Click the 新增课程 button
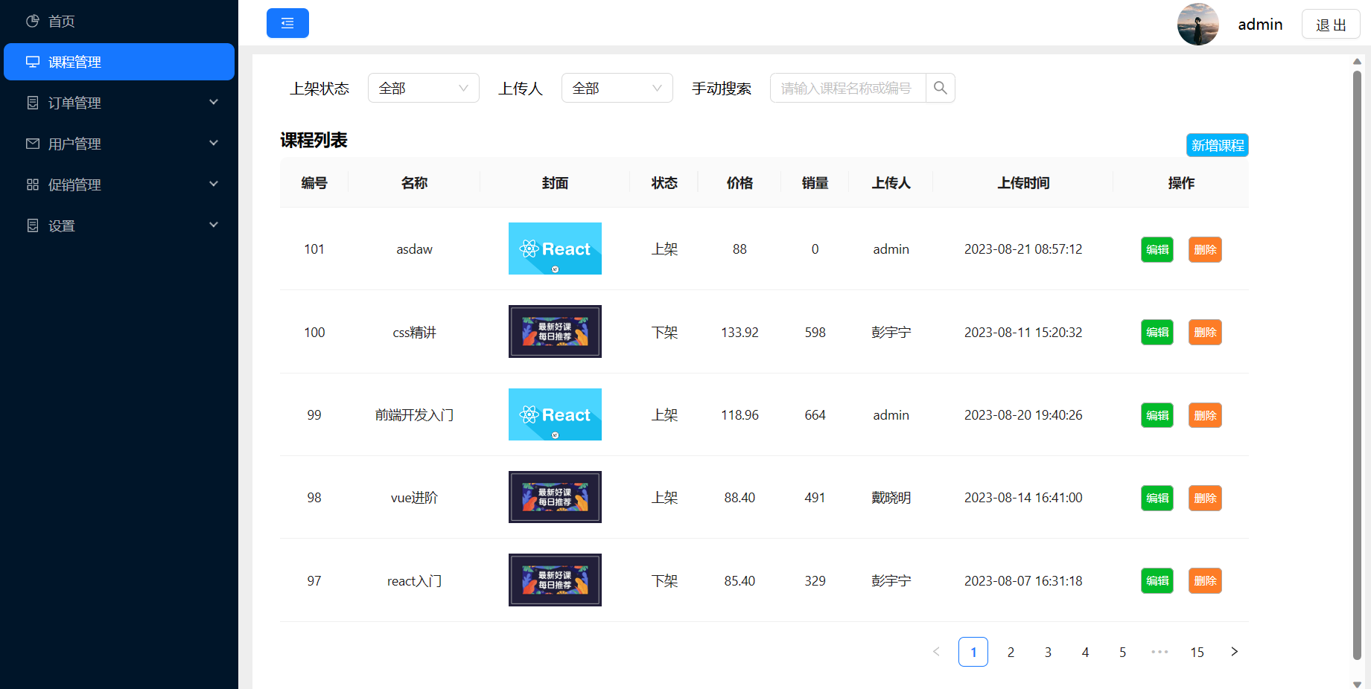 [1218, 145]
